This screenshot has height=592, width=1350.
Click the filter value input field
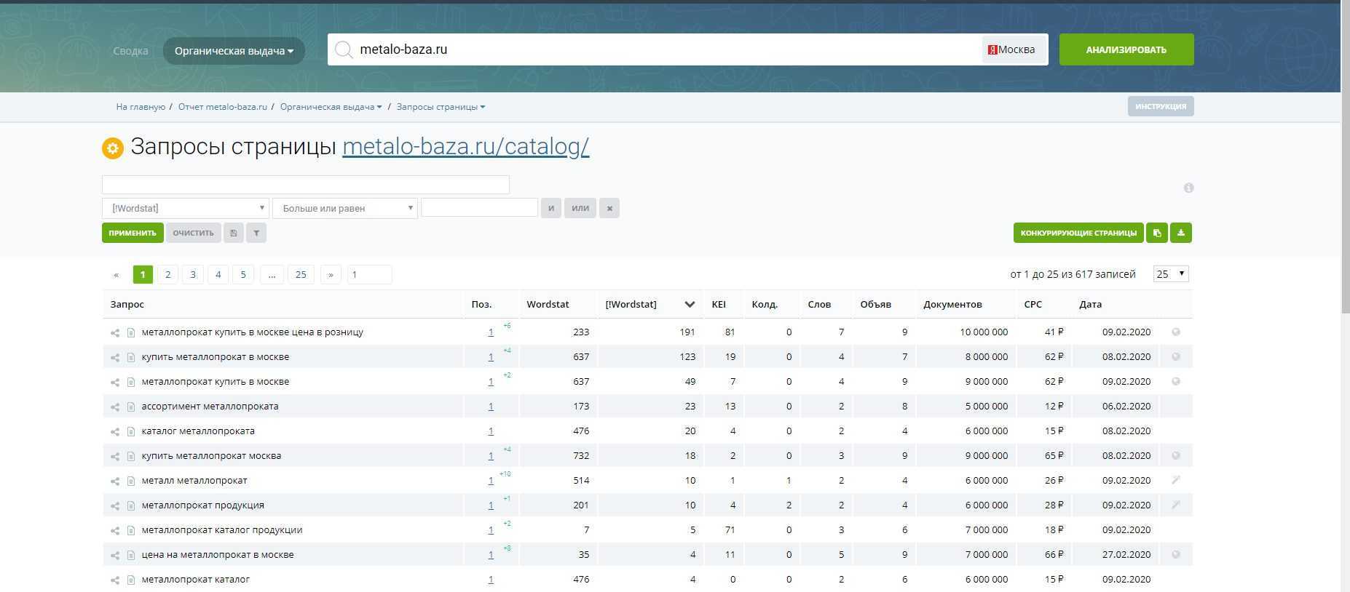coord(479,208)
